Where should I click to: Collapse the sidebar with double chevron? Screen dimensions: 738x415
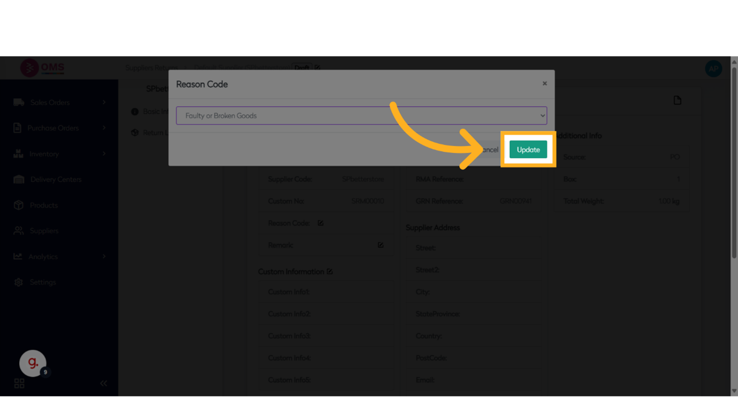pyautogui.click(x=103, y=383)
